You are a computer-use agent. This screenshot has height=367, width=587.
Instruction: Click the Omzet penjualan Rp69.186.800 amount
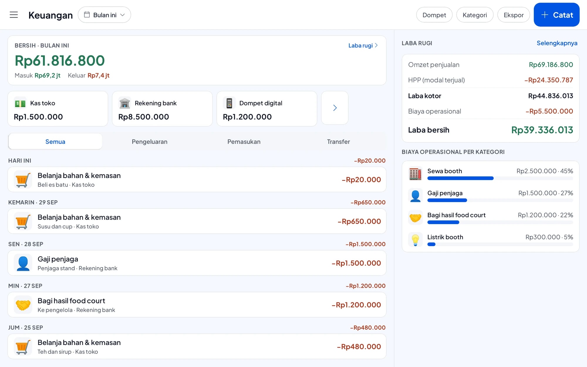point(551,65)
